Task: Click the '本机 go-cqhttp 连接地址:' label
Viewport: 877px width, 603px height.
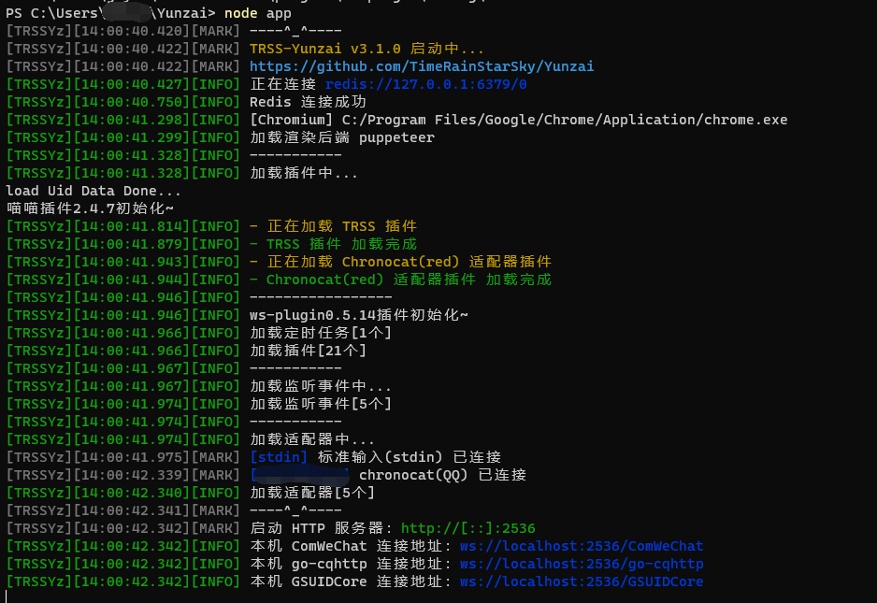Action: click(x=351, y=565)
